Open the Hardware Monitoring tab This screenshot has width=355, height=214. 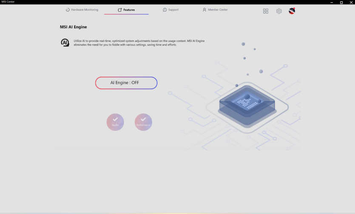tap(82, 10)
